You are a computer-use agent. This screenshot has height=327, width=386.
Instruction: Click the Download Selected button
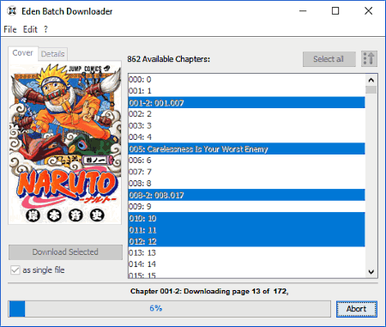(x=65, y=252)
